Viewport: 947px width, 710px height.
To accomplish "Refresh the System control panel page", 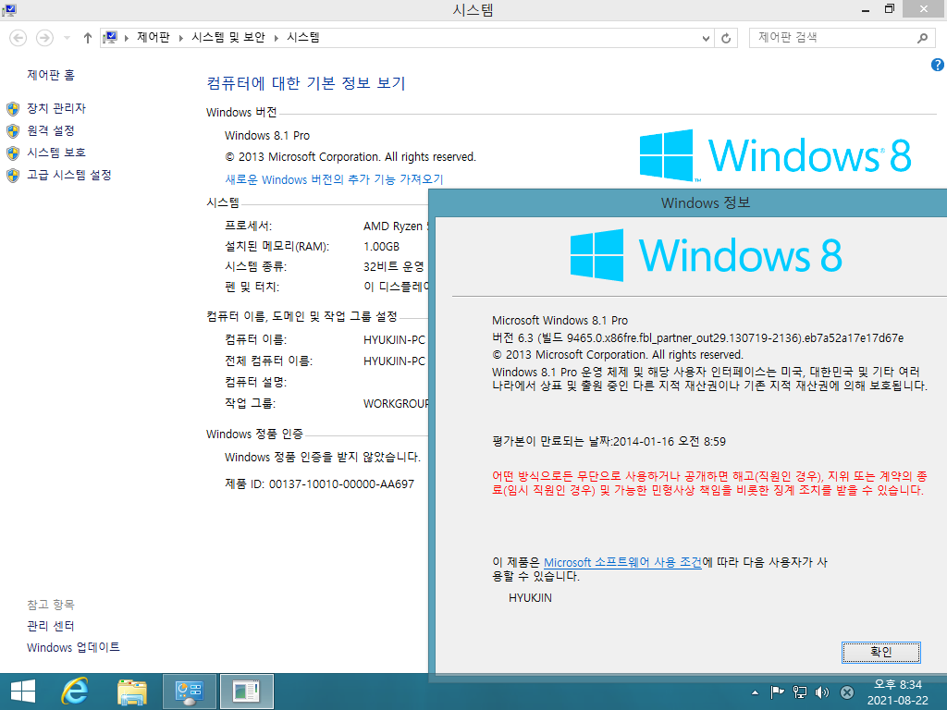I will click(726, 38).
